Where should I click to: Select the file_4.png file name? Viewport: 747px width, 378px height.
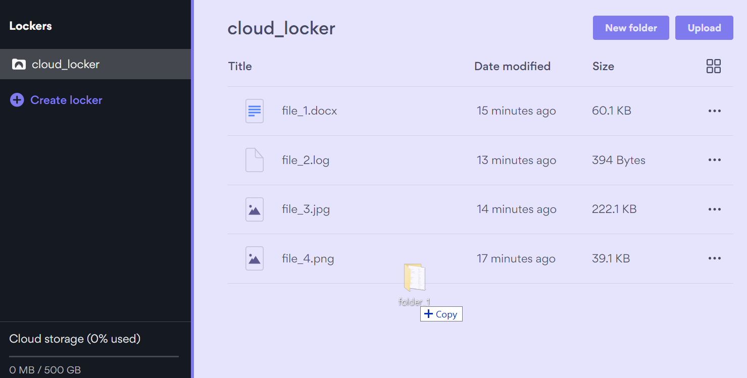click(308, 259)
